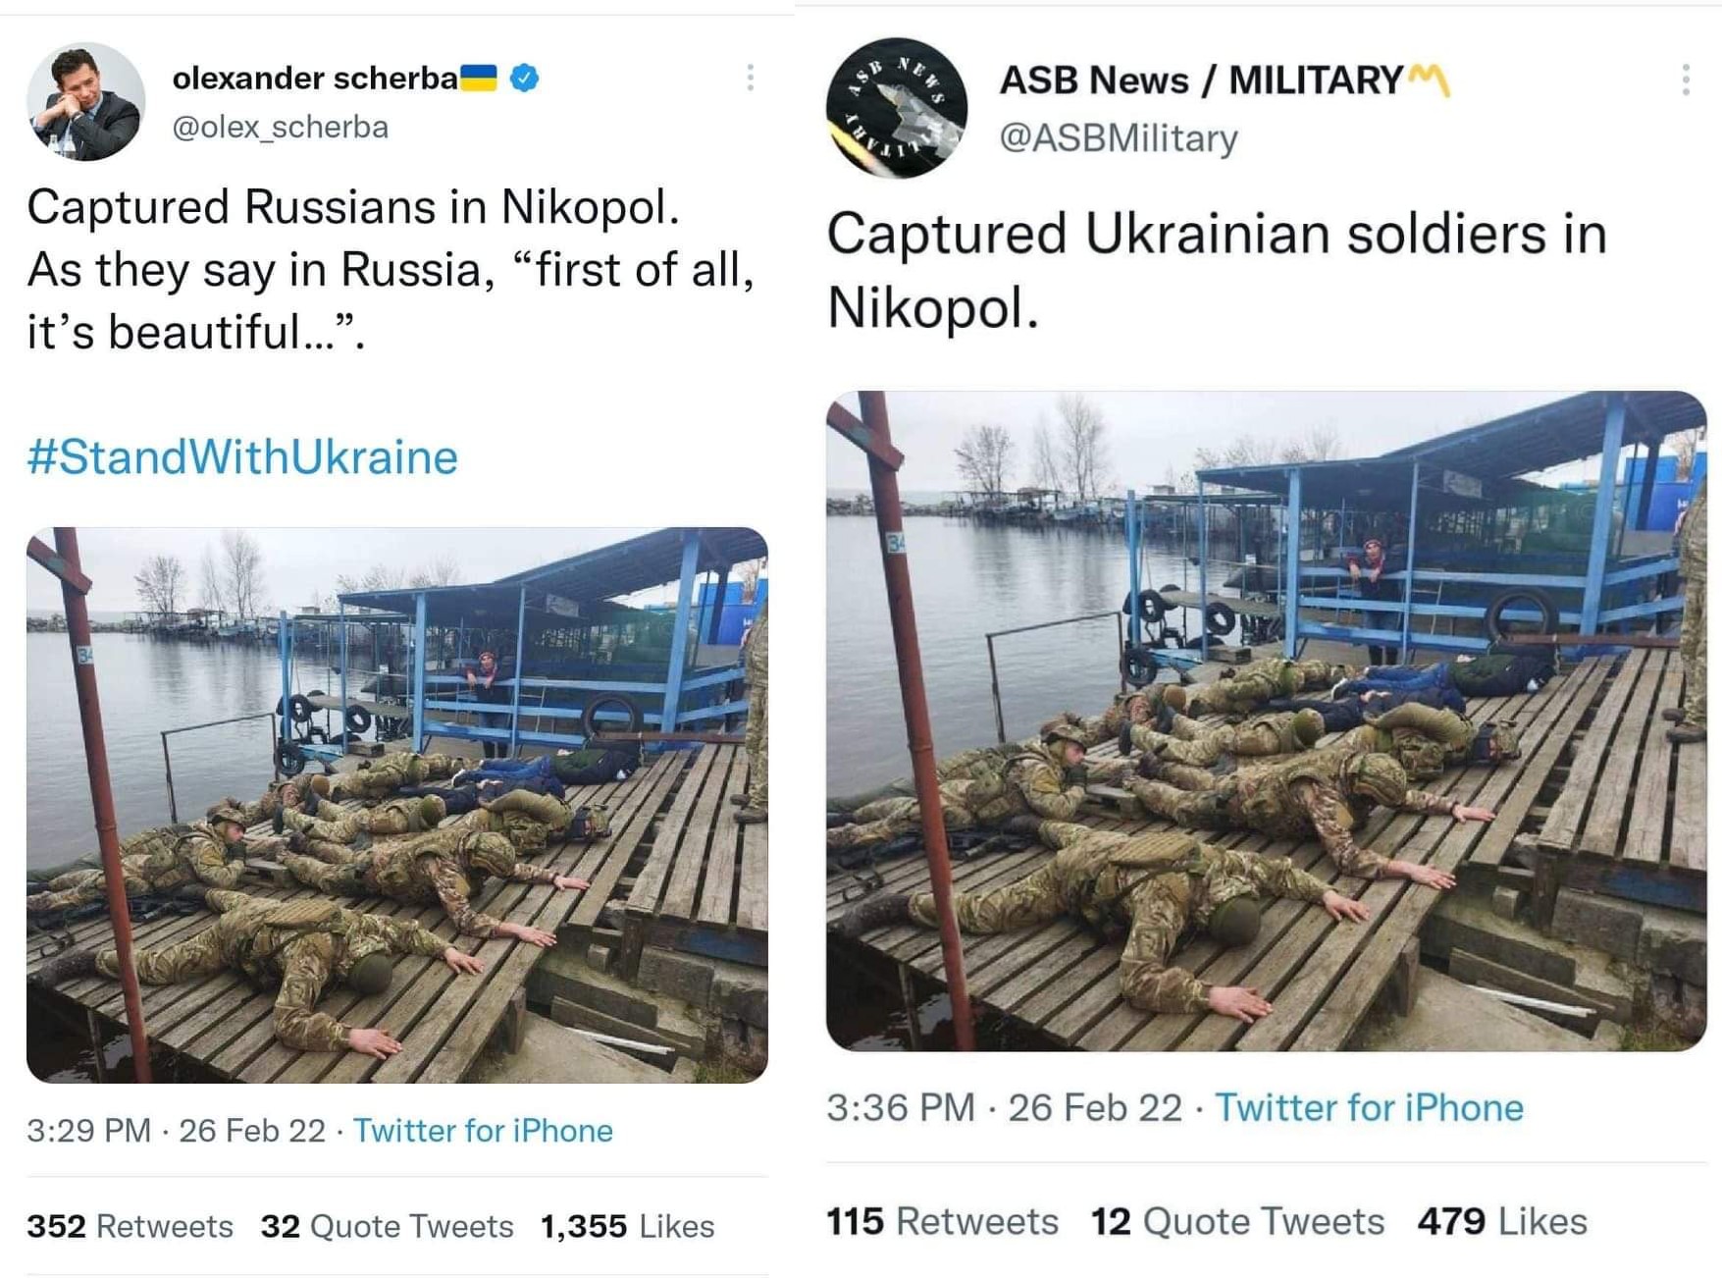View the 352 Retweets list

130,1226
